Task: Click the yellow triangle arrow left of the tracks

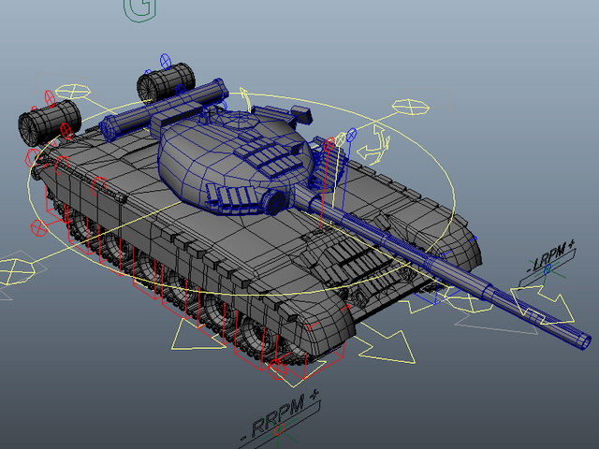Action: point(196,337)
